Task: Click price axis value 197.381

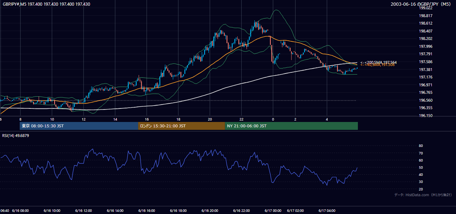Action: click(426, 70)
